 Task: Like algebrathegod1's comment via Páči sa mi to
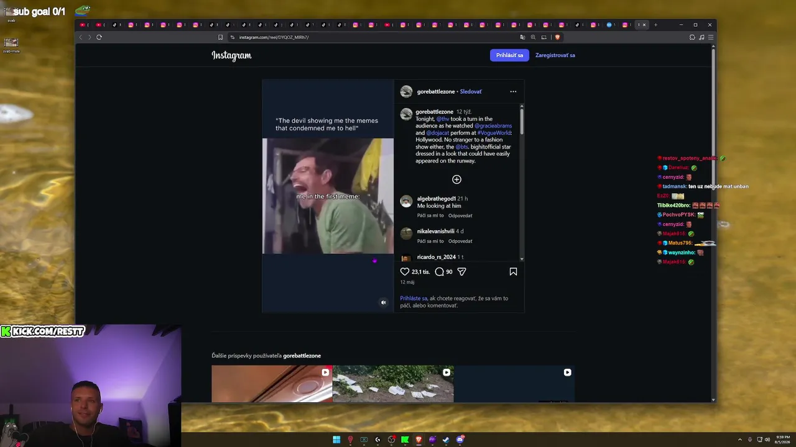click(x=430, y=215)
